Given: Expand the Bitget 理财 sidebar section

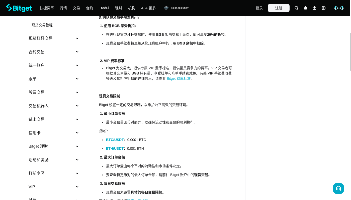Looking at the screenshot, I should [x=54, y=146].
